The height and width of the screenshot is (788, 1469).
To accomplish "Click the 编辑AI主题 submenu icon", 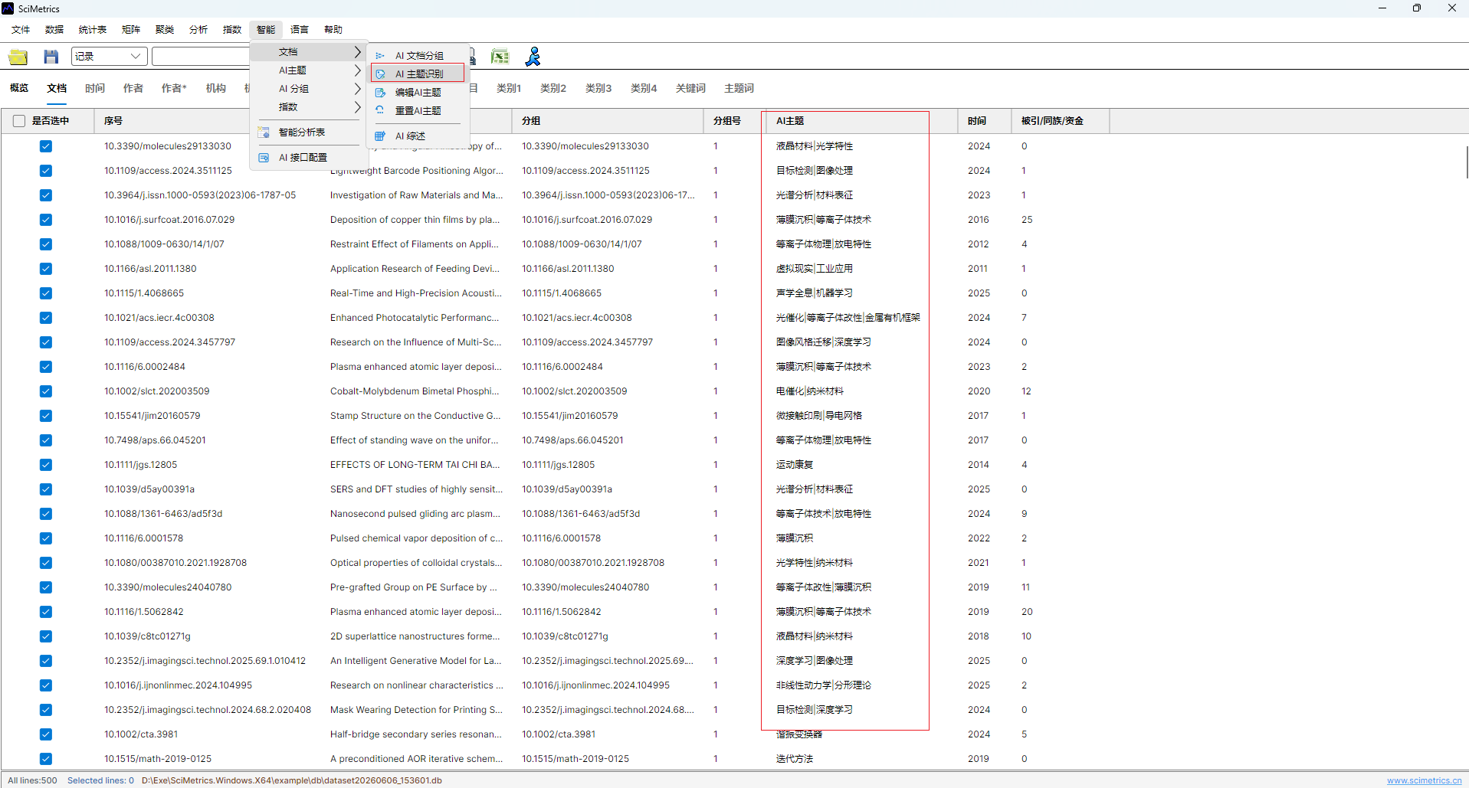I will click(x=380, y=93).
